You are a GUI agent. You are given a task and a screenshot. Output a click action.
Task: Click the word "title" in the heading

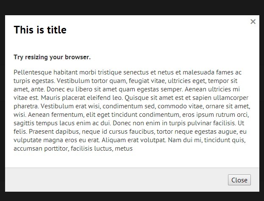click(x=57, y=30)
